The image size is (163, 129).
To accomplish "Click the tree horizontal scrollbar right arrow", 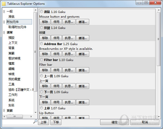I will [31, 116].
